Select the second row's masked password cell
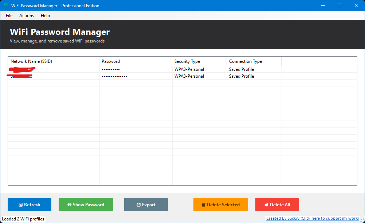The width and height of the screenshot is (365, 223). point(114,76)
